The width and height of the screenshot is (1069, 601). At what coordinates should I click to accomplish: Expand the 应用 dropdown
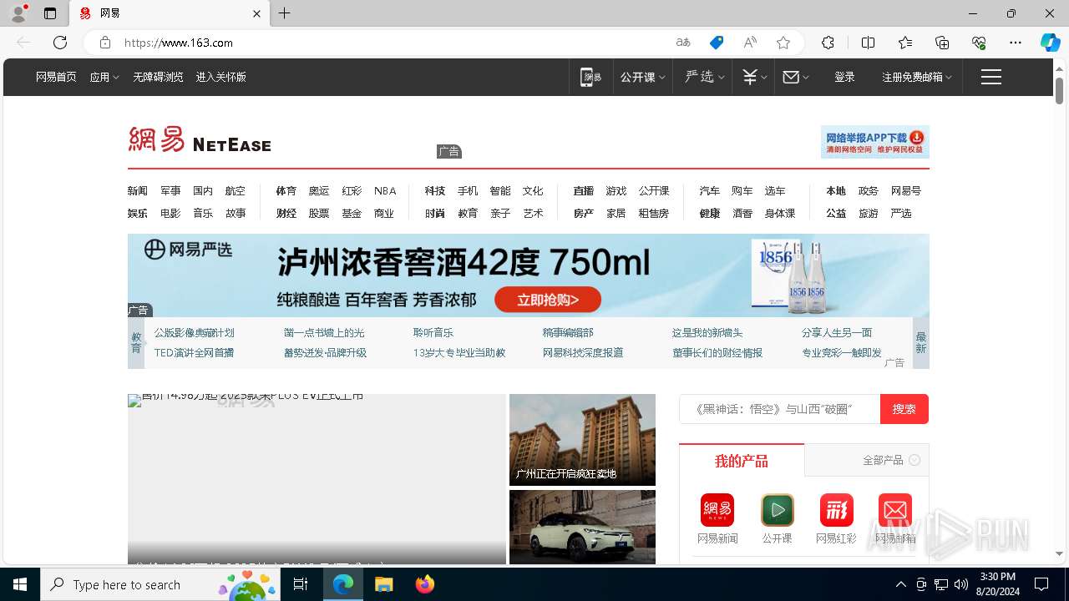(104, 77)
